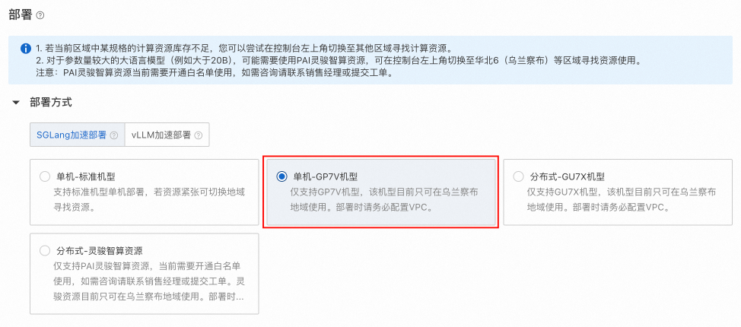Select the 分布式-灵骏智算资源 radio button
Screen dimensions: 741x327
45,250
